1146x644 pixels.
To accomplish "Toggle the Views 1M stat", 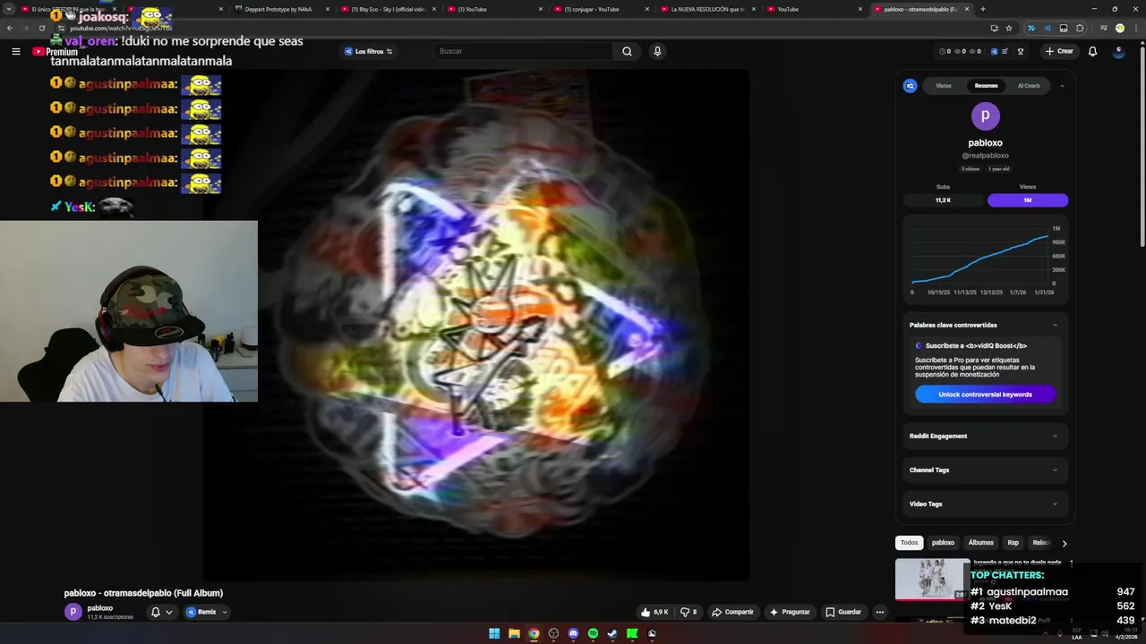I will pyautogui.click(x=1028, y=200).
